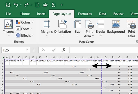Confirm entry with the check mark
Screen dimensions: 138x94
(x=54, y=50)
